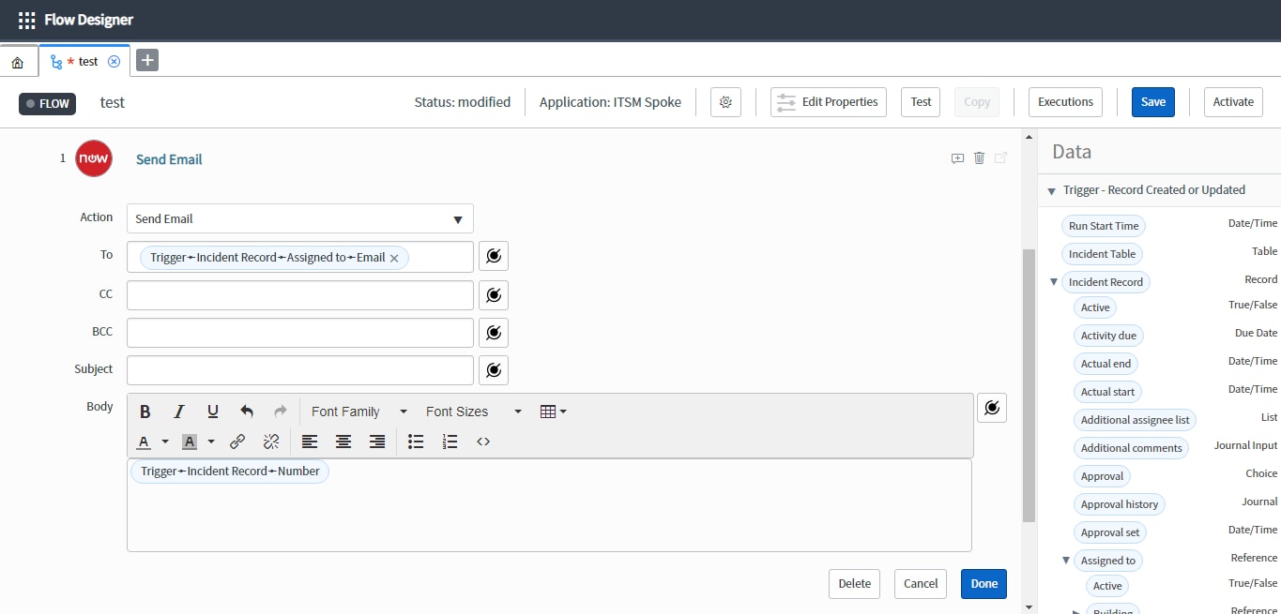Open data pill picker for CC field

coord(494,294)
